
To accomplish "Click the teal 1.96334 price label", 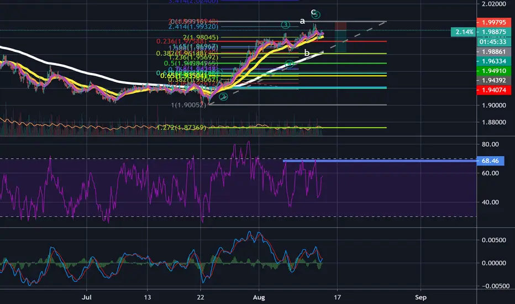I will pyautogui.click(x=493, y=61).
